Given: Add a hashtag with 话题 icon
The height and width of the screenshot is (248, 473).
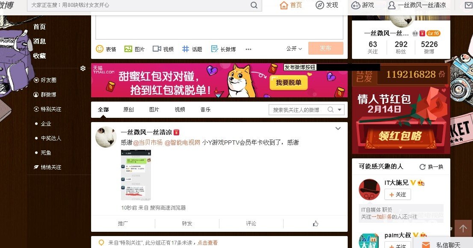Looking at the screenshot, I should (x=186, y=49).
